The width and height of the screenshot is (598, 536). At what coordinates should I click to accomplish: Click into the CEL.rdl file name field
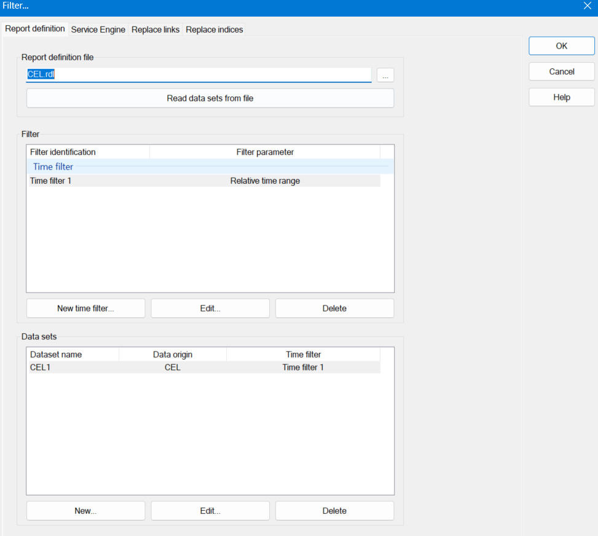point(199,74)
